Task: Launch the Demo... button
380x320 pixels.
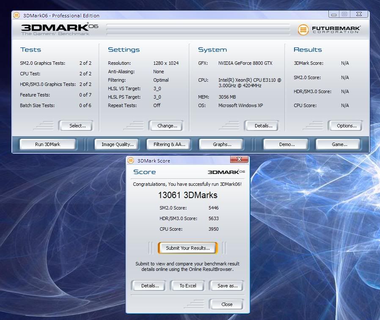Action: [286, 144]
